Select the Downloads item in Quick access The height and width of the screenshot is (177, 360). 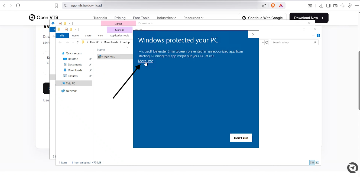coord(75,70)
